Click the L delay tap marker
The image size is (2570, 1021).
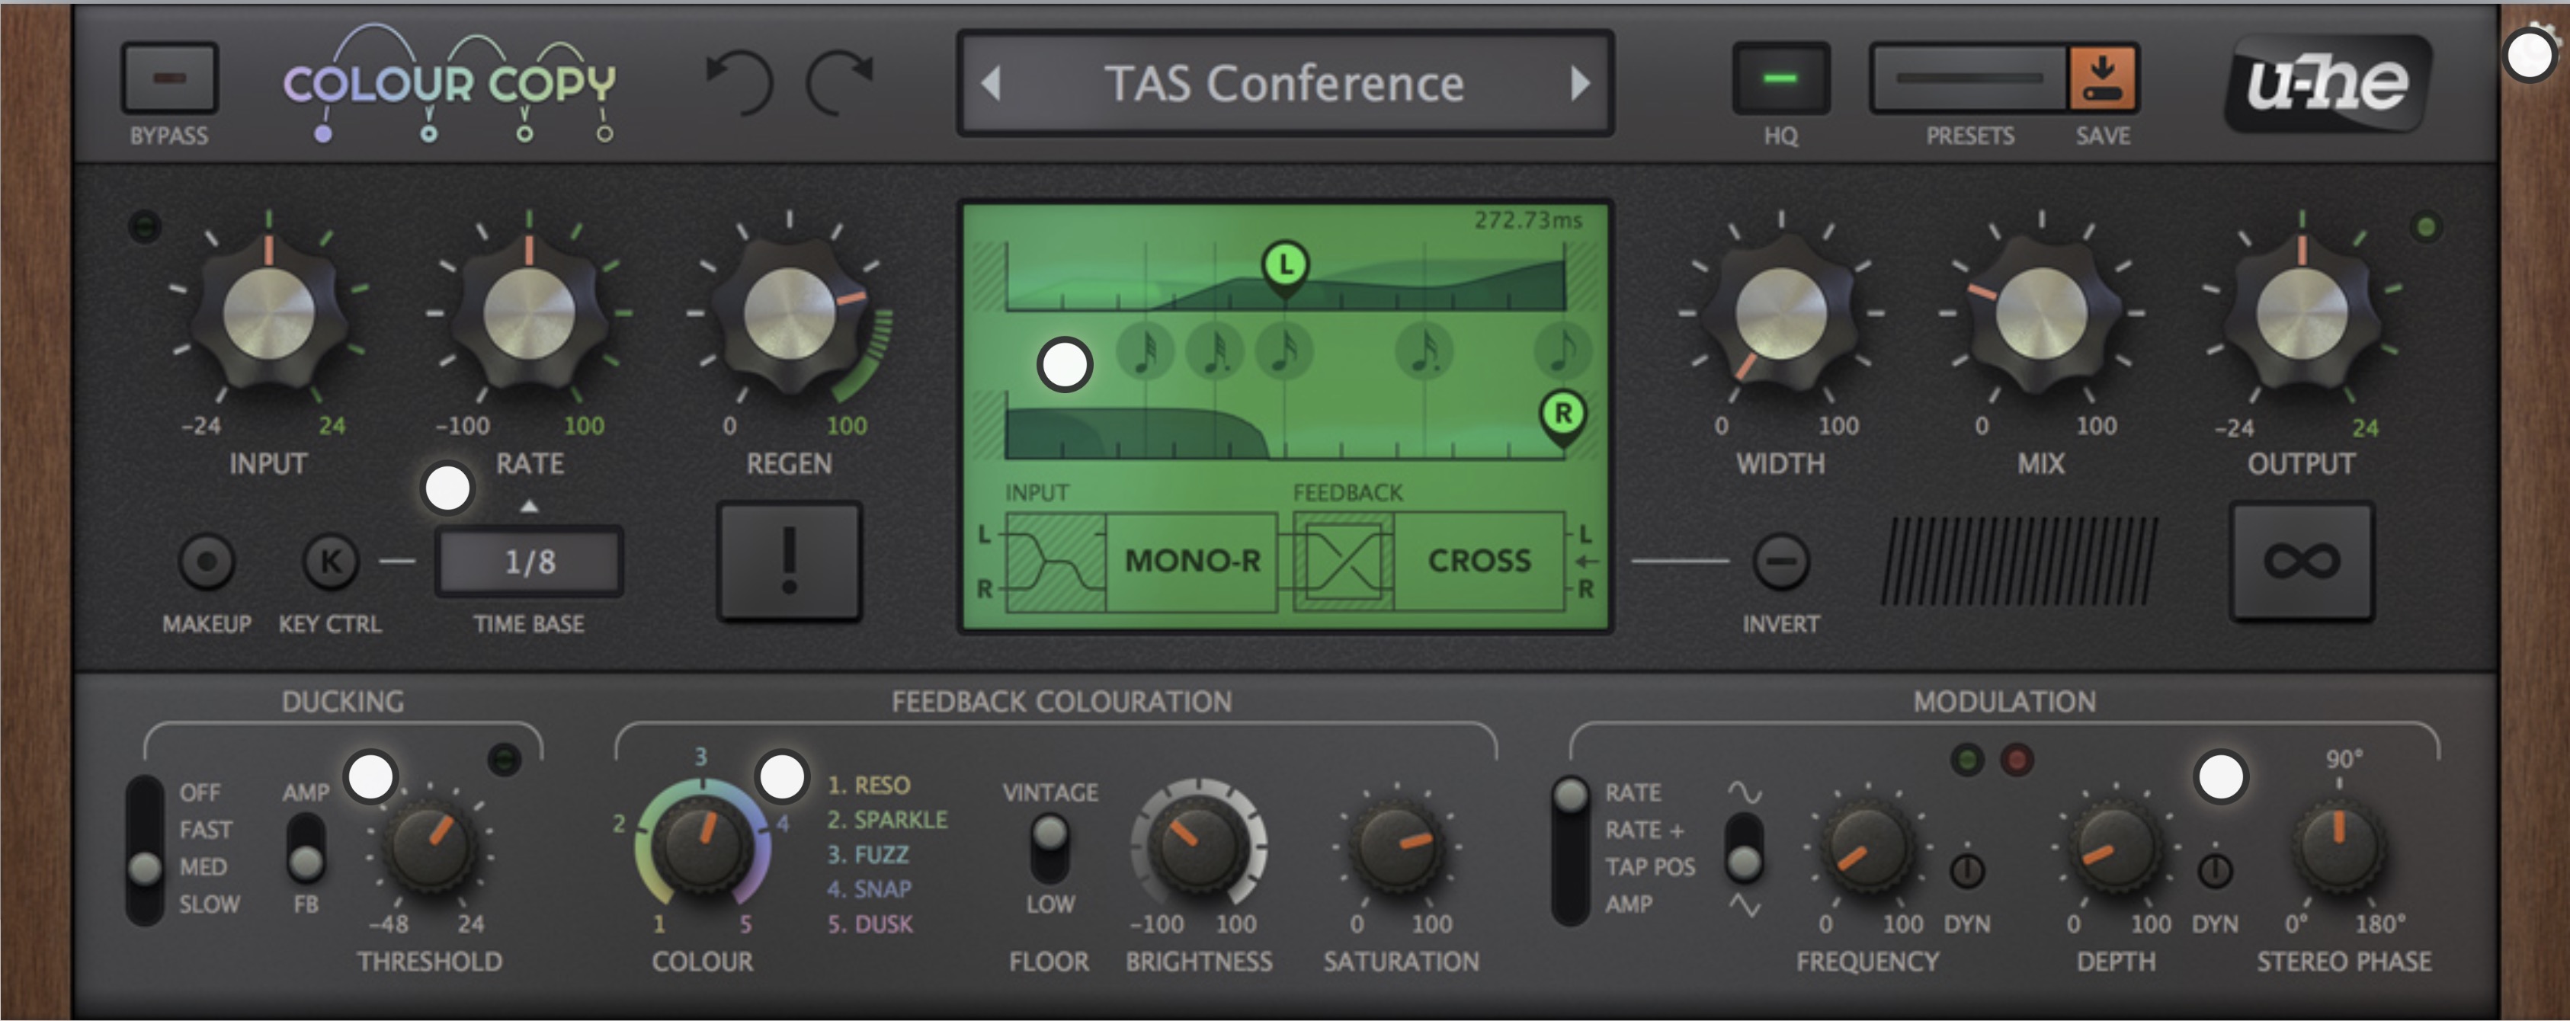click(x=1285, y=265)
